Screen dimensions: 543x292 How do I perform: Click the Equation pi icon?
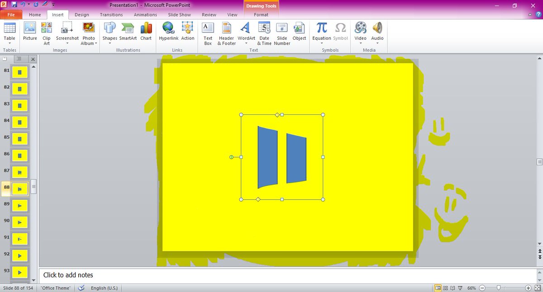tap(322, 28)
